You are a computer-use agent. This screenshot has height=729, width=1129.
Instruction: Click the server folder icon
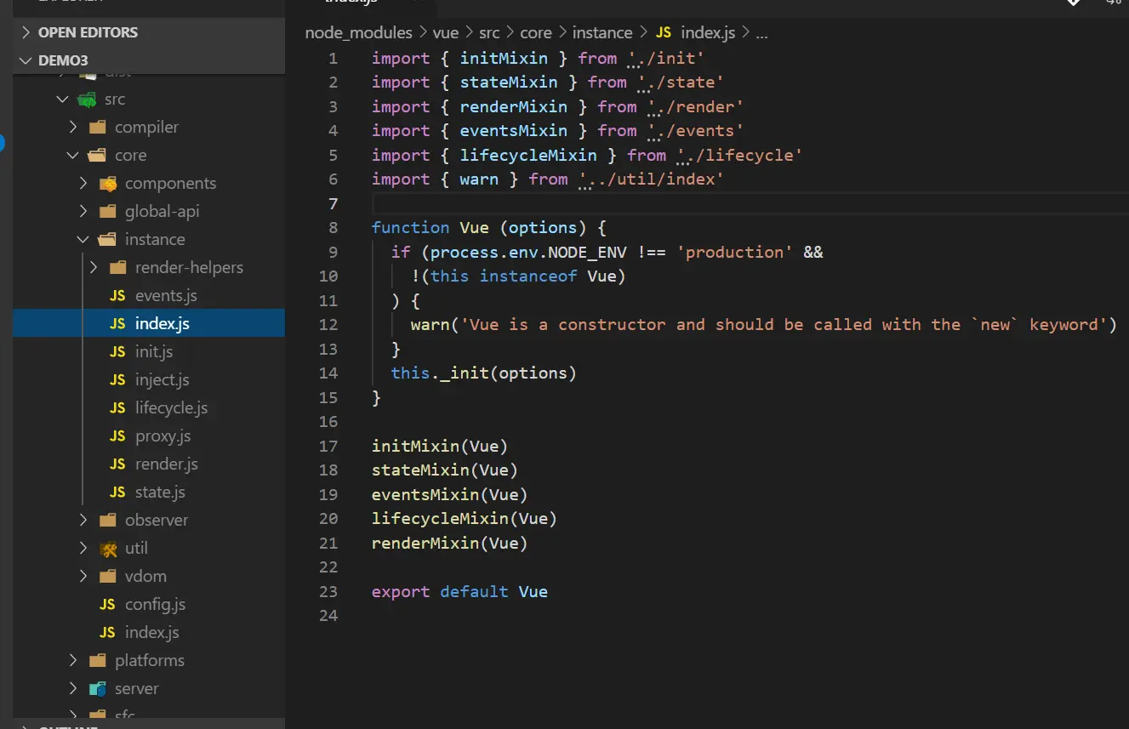click(x=98, y=689)
